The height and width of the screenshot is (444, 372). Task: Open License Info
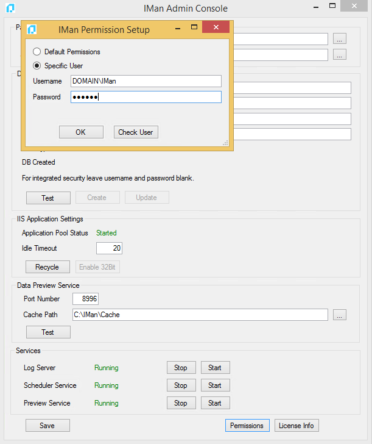tap(297, 426)
